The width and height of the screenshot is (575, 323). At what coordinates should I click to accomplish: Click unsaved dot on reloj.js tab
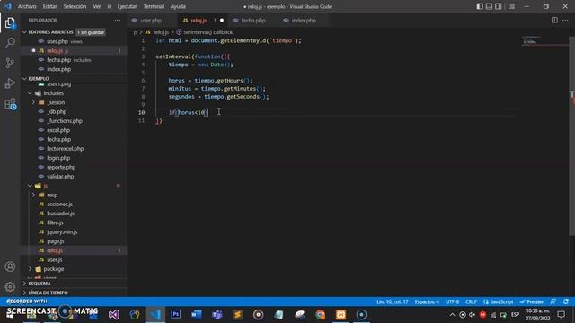tap(222, 20)
